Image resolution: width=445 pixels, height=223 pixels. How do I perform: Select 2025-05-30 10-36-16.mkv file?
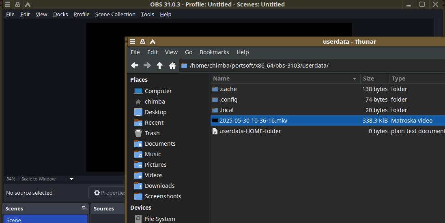point(328,121)
